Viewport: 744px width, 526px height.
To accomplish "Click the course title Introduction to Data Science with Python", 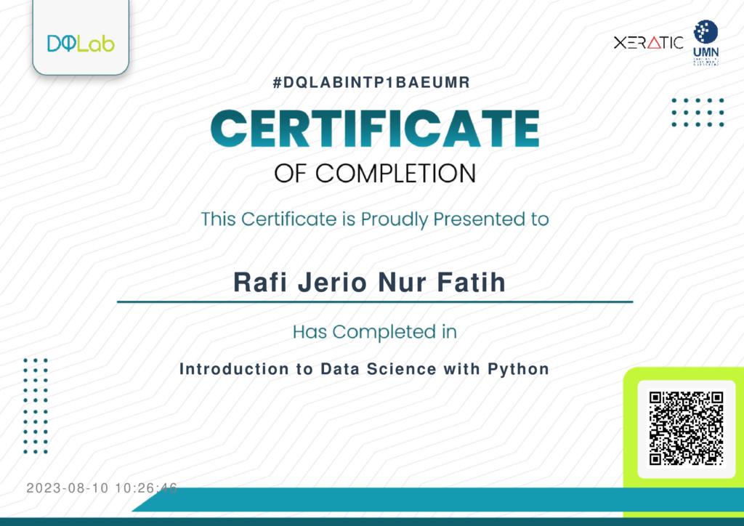I will [364, 369].
